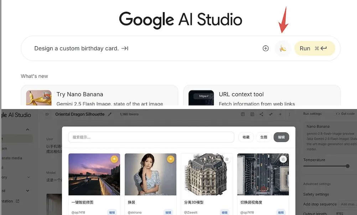Click the '@Zieeett' author name
The height and width of the screenshot is (215, 357).
pyautogui.click(x=191, y=213)
